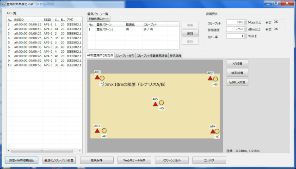Click the 最適化/スループット計算 button
This screenshot has height=169, width=296.
coord(59,160)
